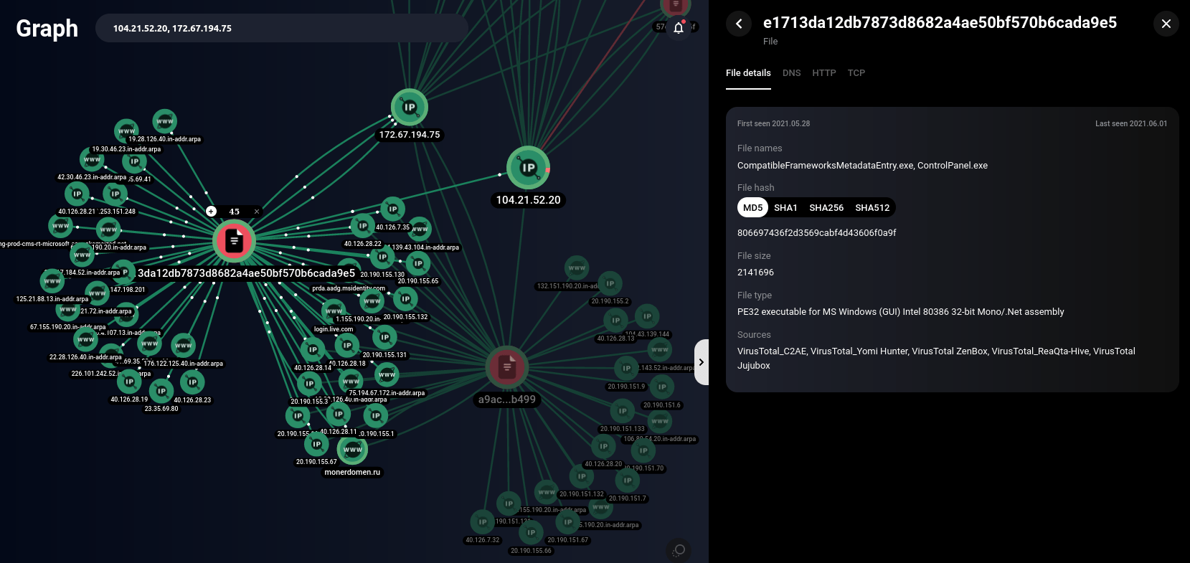Select the 20.190.155.131 IP node
Image resolution: width=1190 pixels, height=563 pixels.
[x=384, y=336]
